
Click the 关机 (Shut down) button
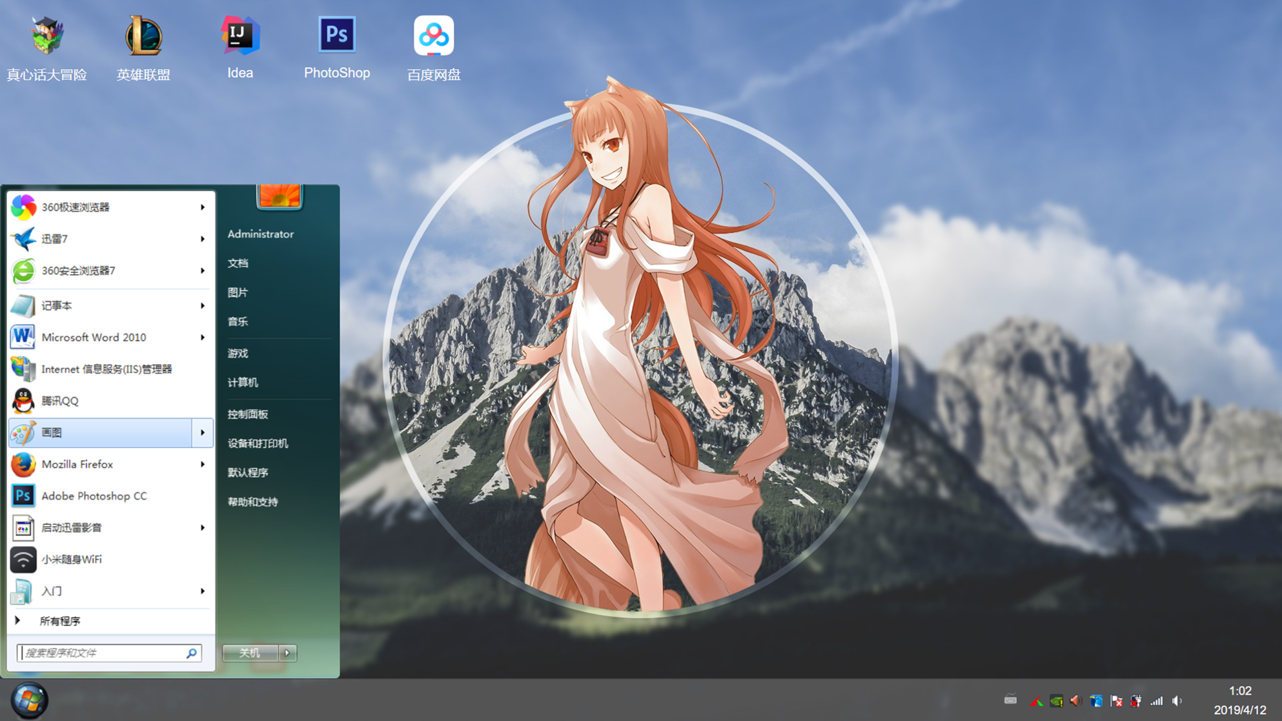(x=250, y=653)
